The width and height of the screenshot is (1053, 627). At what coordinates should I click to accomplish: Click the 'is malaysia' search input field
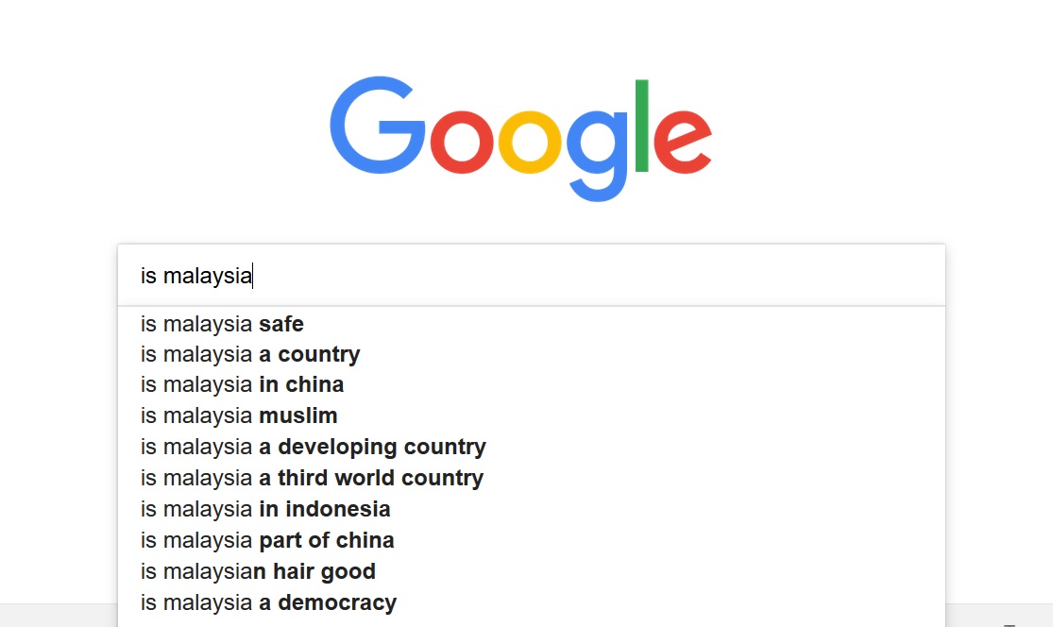(531, 275)
